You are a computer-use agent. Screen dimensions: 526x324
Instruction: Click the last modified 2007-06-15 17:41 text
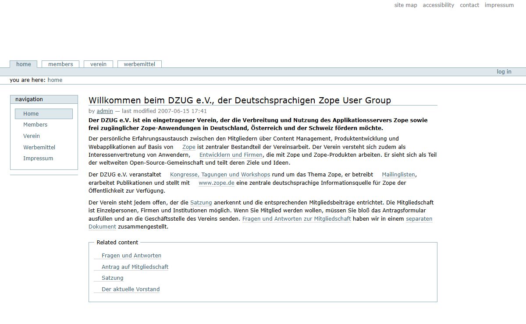point(164,111)
